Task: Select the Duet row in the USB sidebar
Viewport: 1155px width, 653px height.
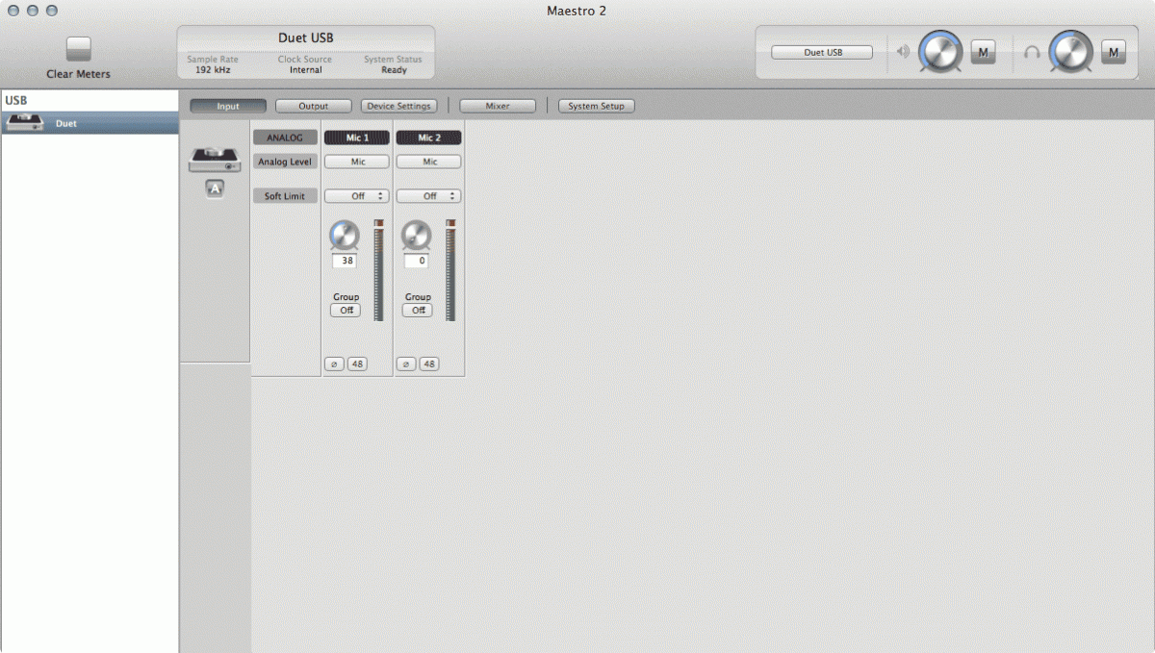Action: click(x=90, y=123)
